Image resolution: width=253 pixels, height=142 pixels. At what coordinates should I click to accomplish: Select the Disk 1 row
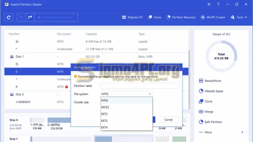[x=96, y=57]
